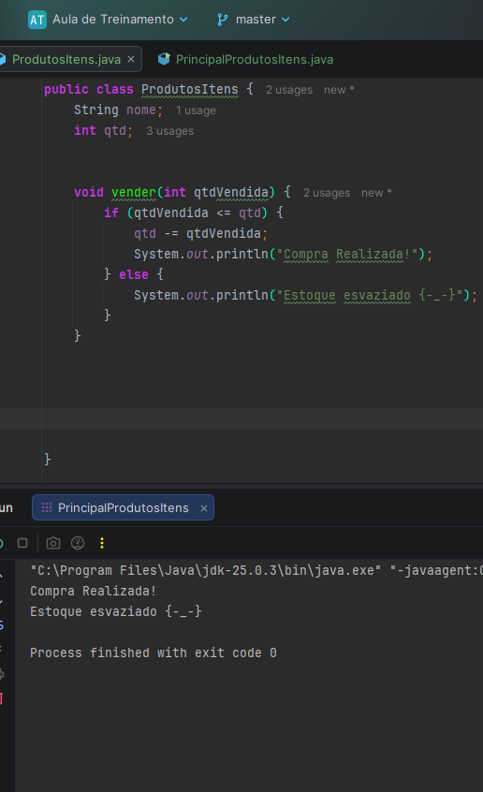Click the camera dump threads icon
Screen dimensions: 483x792
tap(53, 543)
